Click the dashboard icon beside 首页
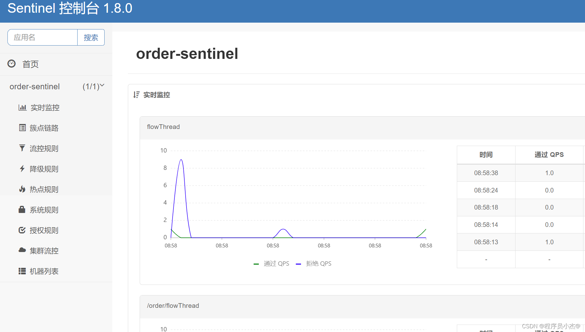Viewport: 585px width, 332px height. (x=11, y=64)
